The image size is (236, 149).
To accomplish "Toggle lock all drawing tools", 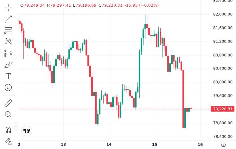I will pyautogui.click(x=8, y=141).
